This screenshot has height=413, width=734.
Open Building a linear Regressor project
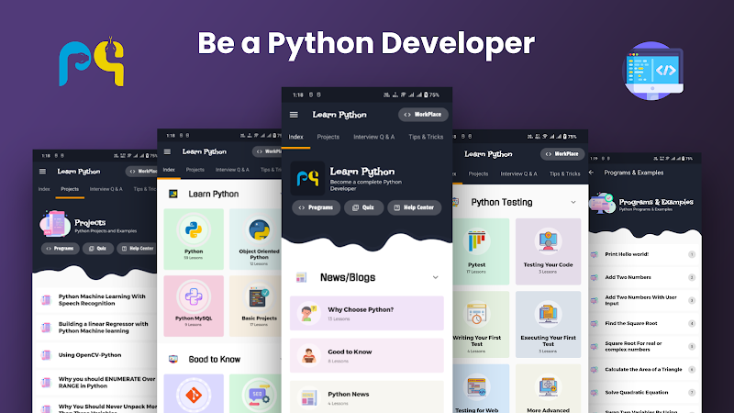coord(96,328)
